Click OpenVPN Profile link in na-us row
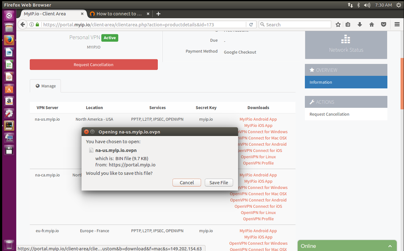Viewport: 404px width, 251px height. coord(258,163)
